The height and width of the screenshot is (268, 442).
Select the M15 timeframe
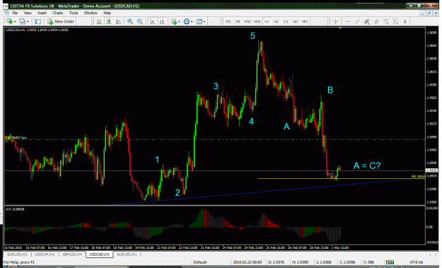248,22
